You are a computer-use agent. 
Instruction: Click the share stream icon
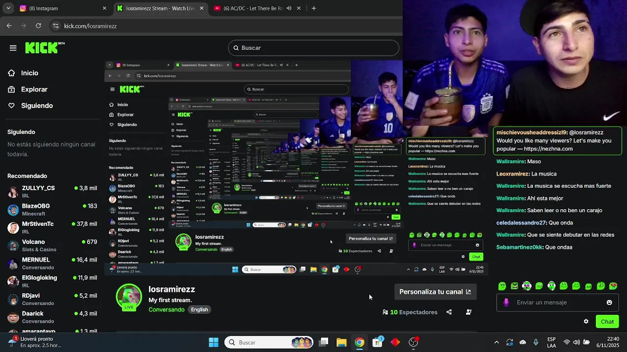point(449,312)
